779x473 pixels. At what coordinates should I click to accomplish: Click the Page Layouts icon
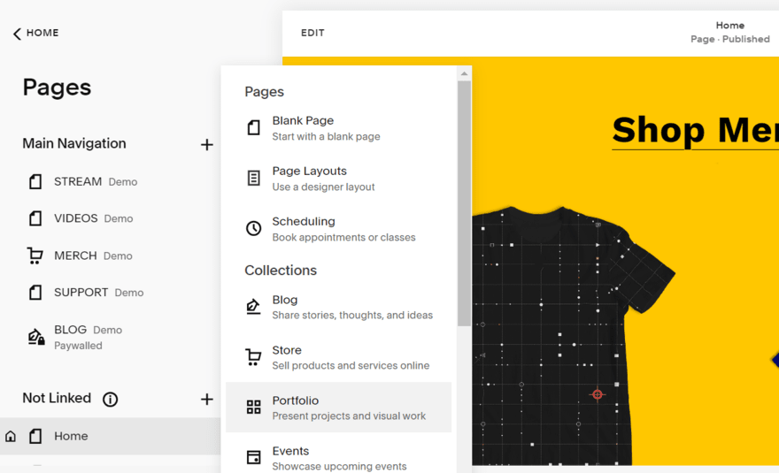(253, 178)
